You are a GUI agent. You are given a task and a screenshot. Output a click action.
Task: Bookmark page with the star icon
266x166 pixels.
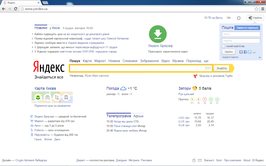pos(256,9)
